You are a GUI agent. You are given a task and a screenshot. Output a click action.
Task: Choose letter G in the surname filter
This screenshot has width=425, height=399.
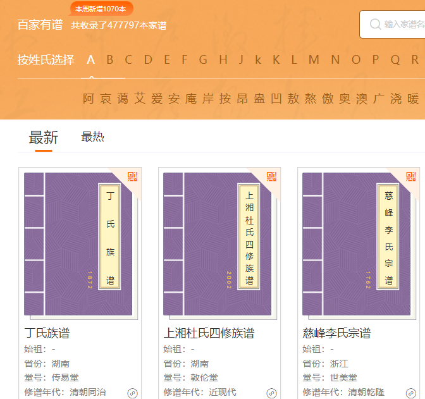[203, 60]
